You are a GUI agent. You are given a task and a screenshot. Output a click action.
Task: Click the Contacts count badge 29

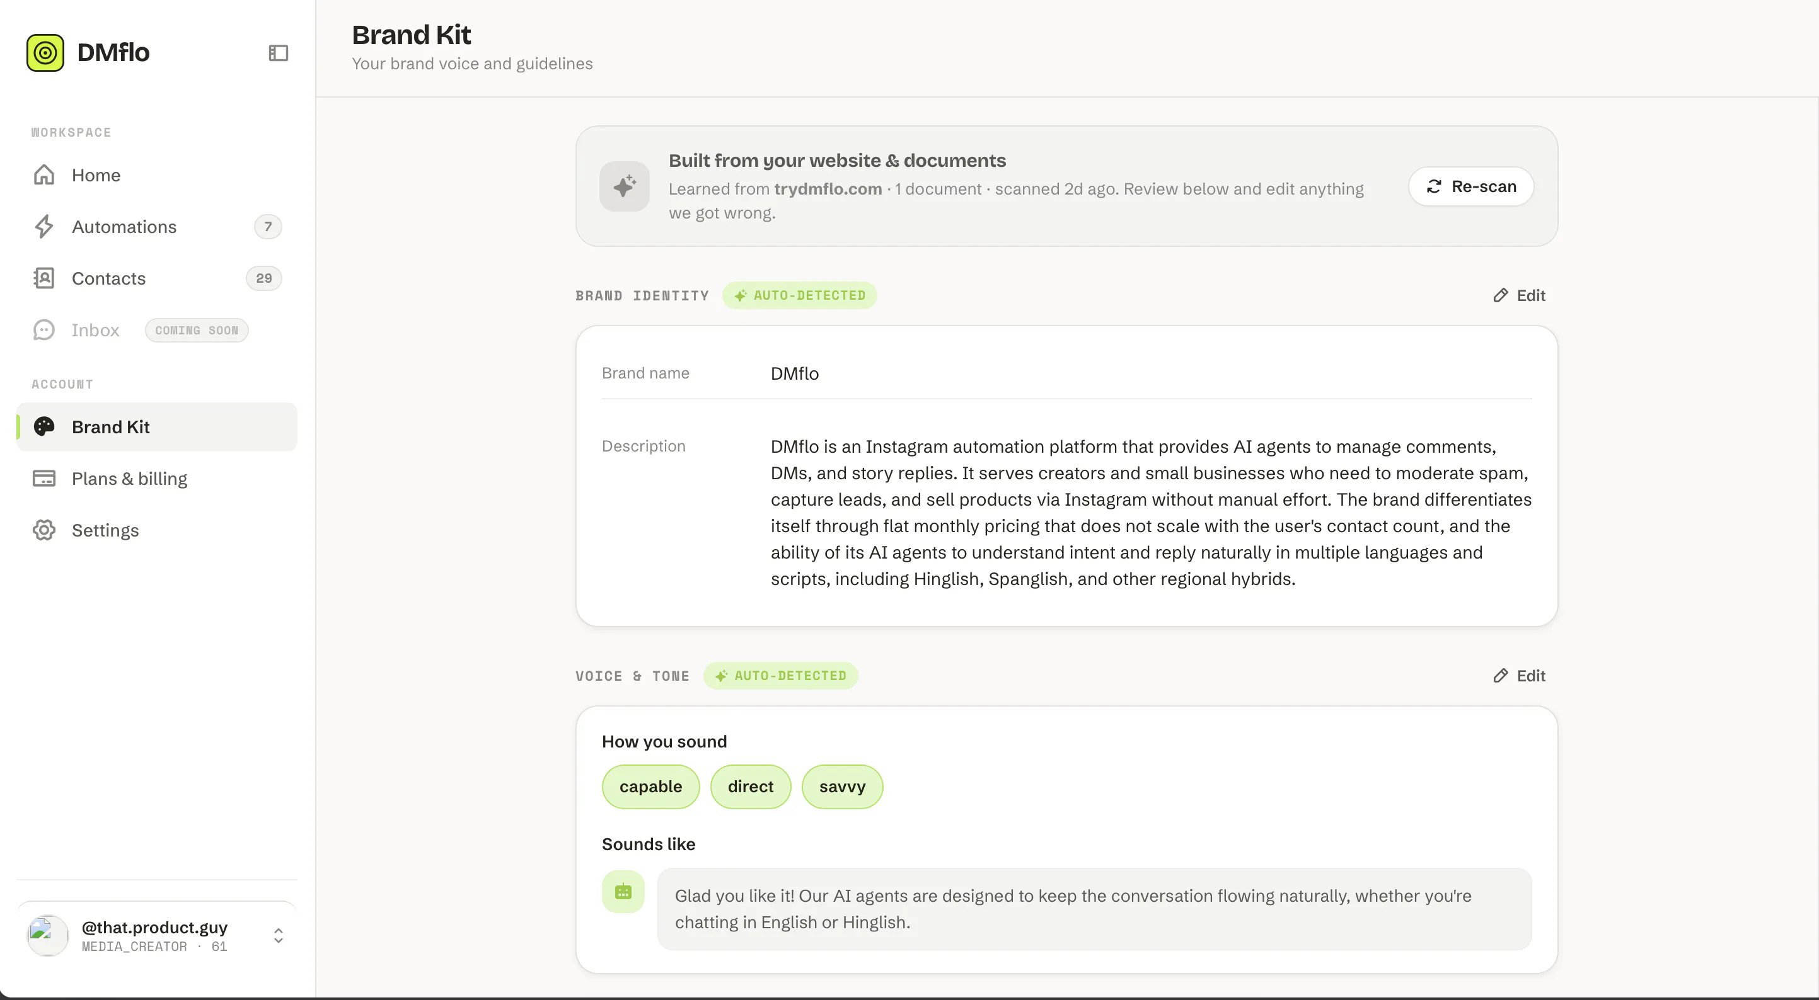point(264,278)
